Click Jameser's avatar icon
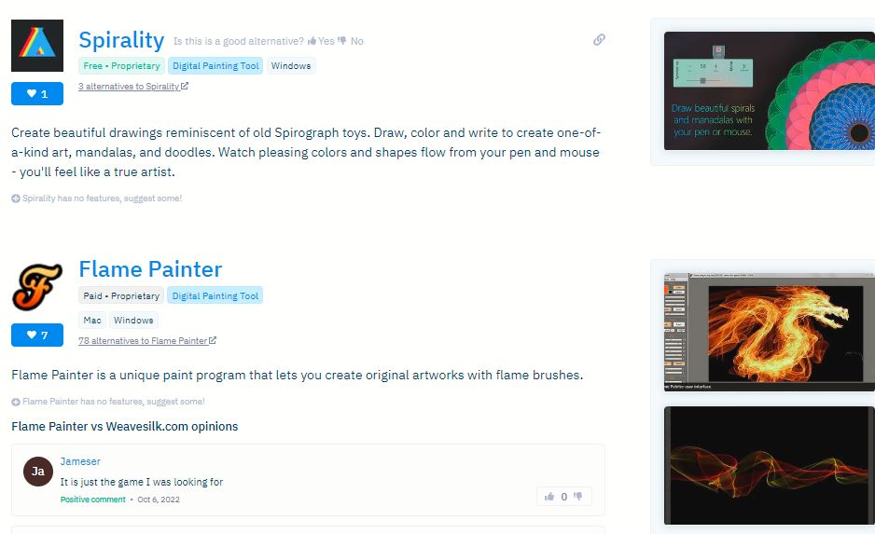875x534 pixels. [38, 472]
